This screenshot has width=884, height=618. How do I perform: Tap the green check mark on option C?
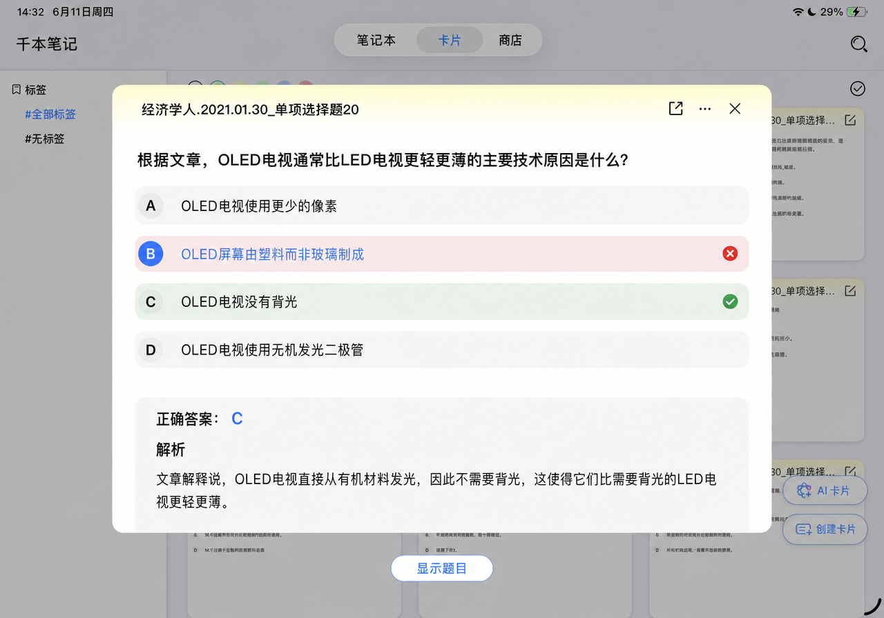(730, 301)
